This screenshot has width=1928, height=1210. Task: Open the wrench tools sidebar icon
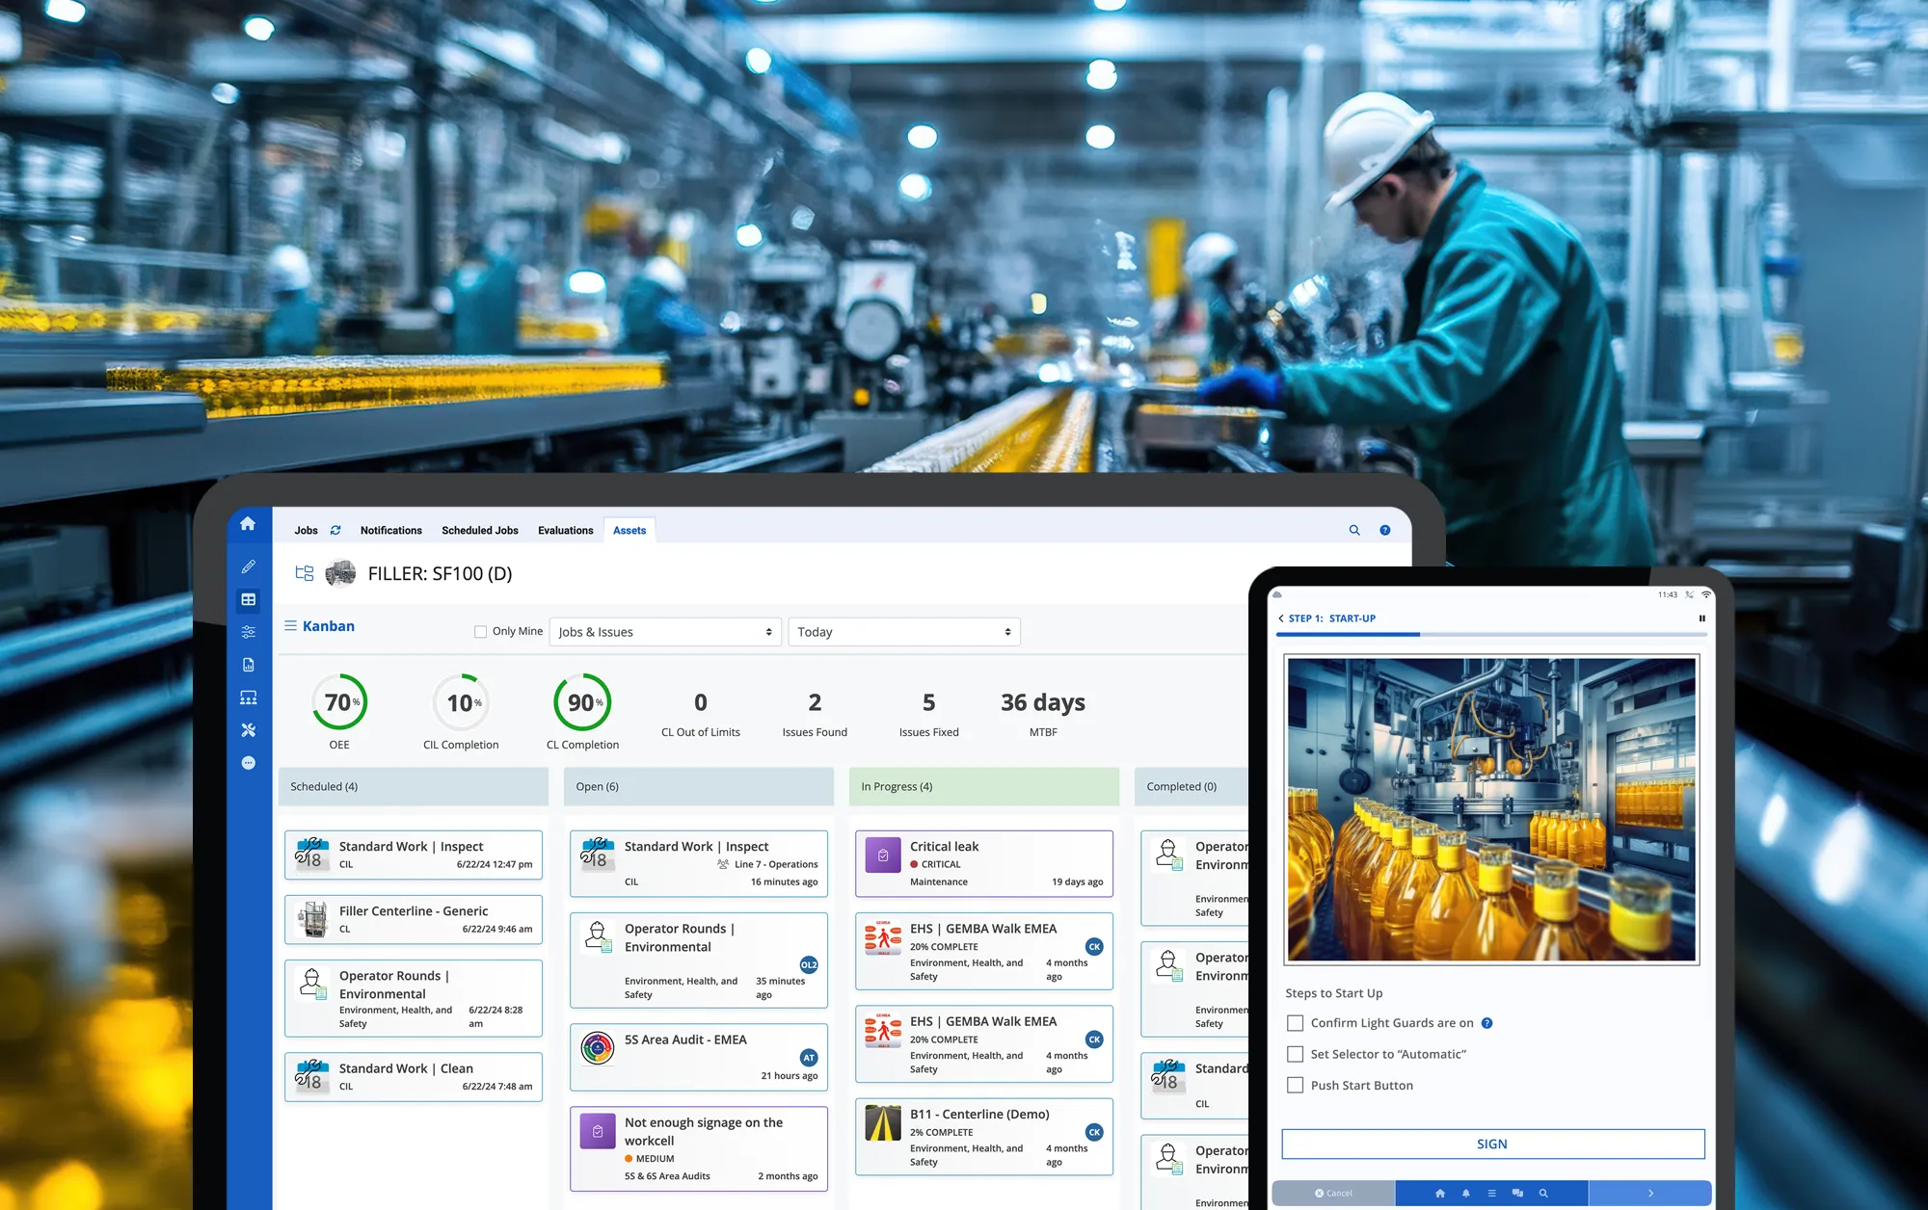[248, 730]
